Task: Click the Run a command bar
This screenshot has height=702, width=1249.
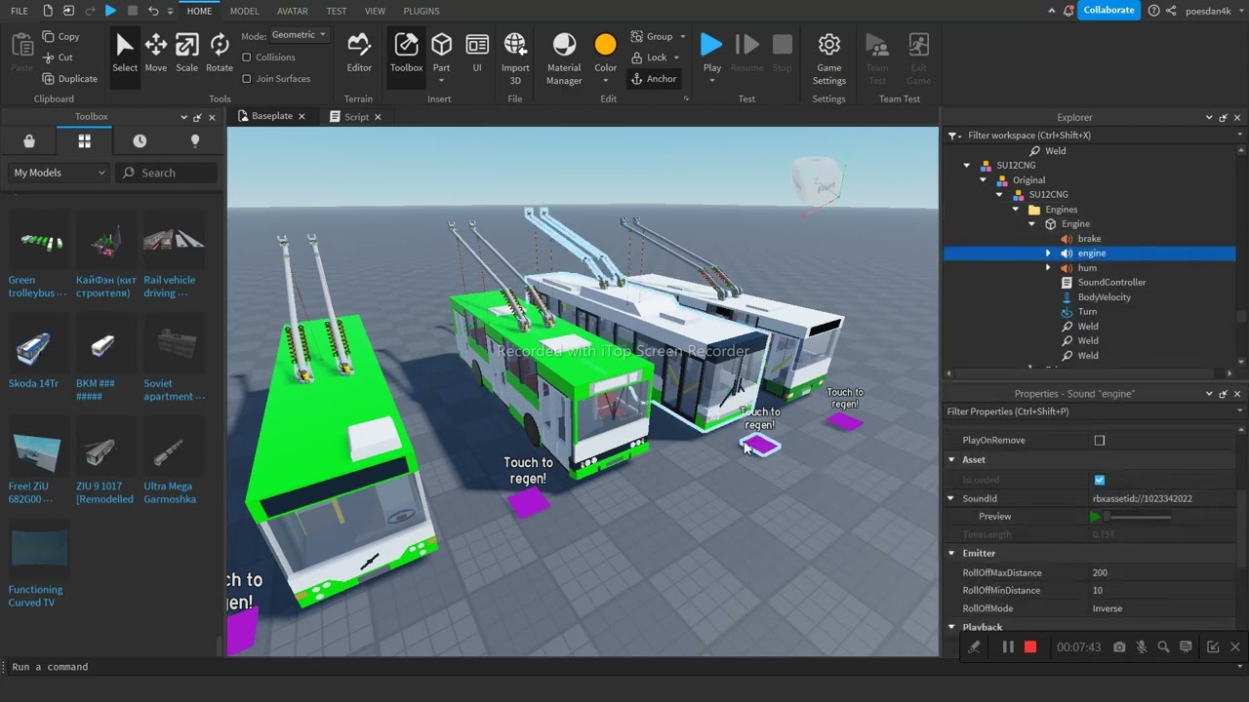Action: 624,667
